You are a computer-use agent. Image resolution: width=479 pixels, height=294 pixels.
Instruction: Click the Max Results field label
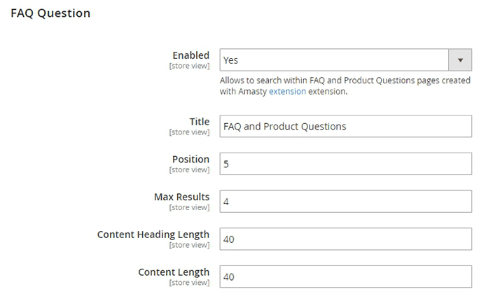pos(181,197)
